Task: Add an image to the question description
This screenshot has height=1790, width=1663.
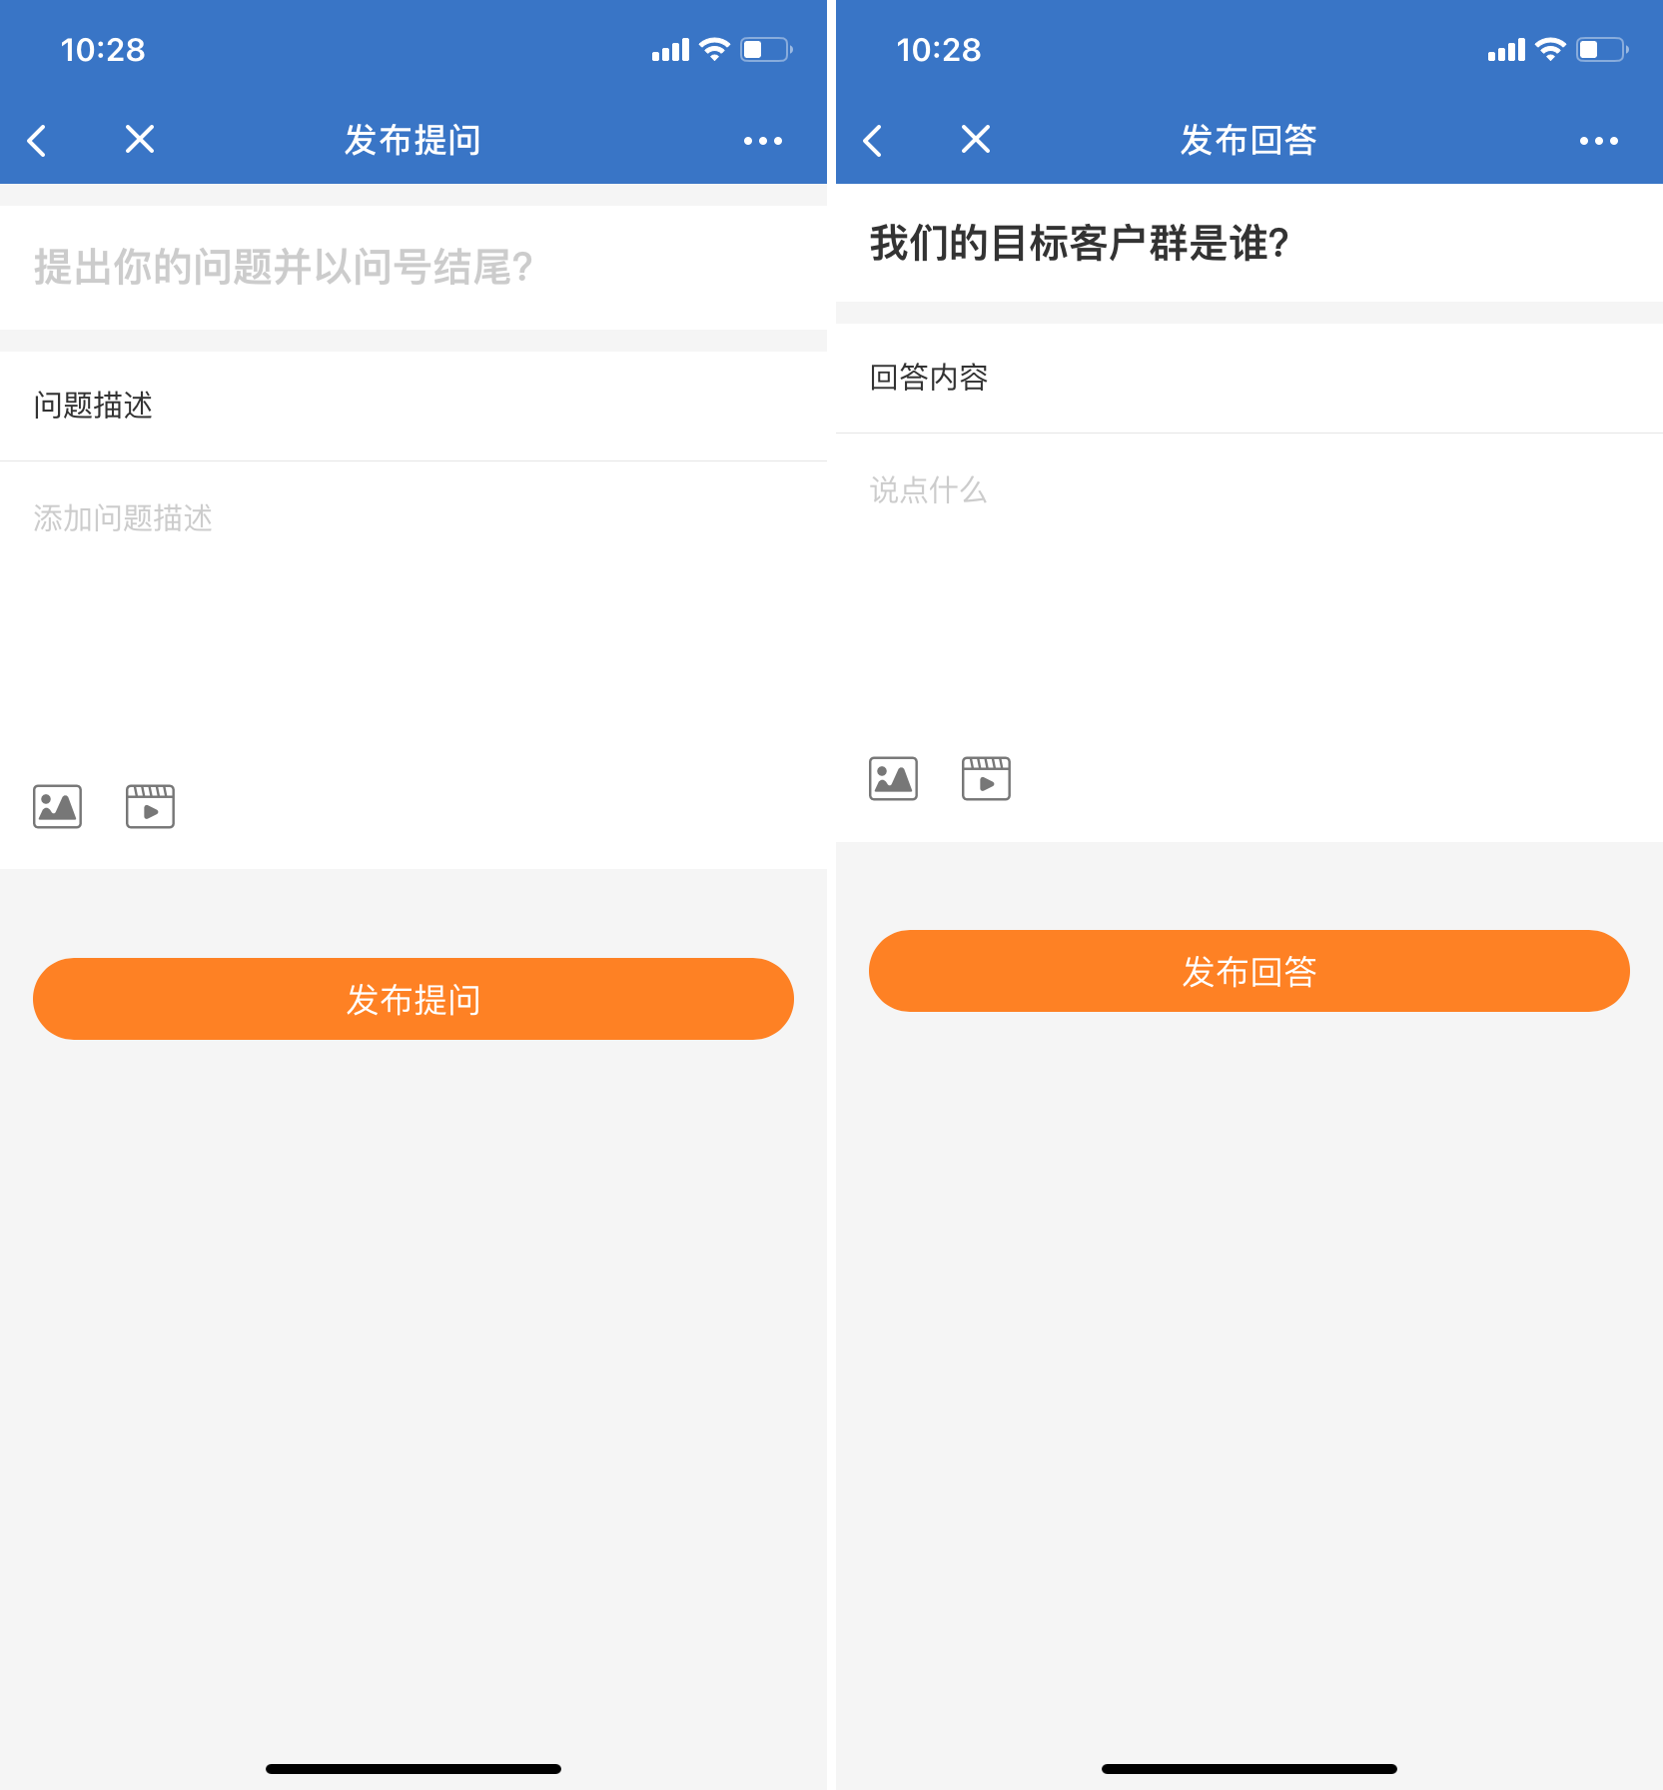Action: (x=58, y=807)
